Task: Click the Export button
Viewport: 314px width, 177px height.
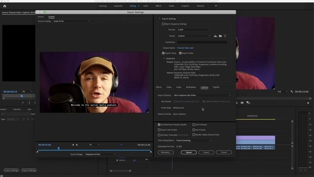Action: 206,152
